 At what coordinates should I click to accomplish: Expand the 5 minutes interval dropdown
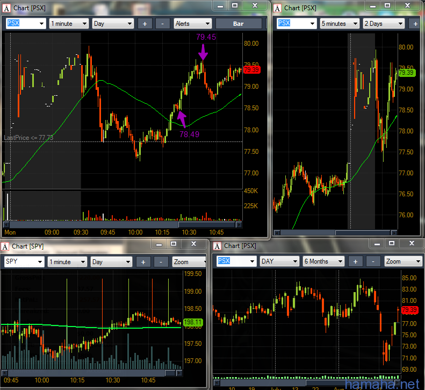tap(341, 24)
